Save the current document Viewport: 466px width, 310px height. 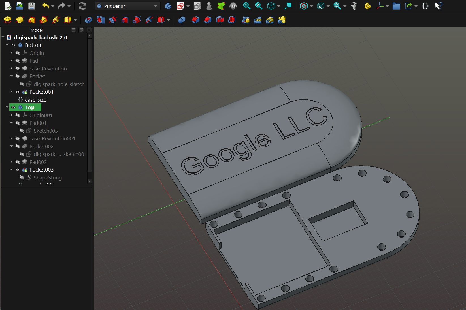point(31,6)
